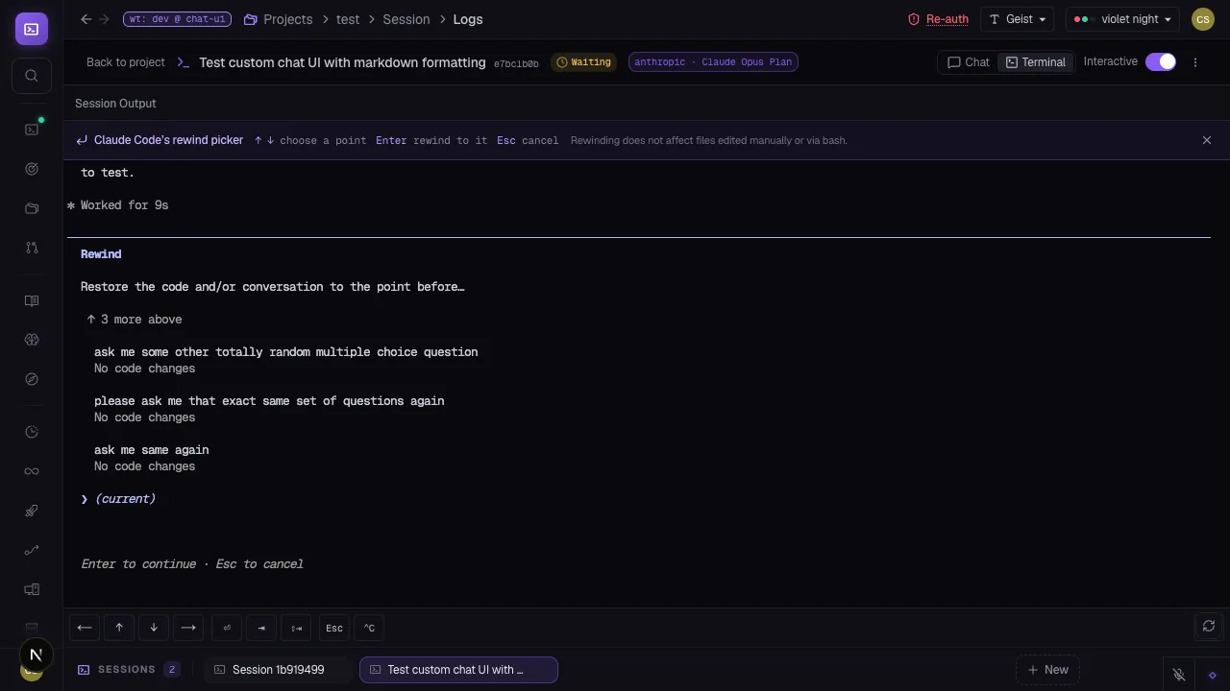Send up arrow key to terminal

coord(119,628)
